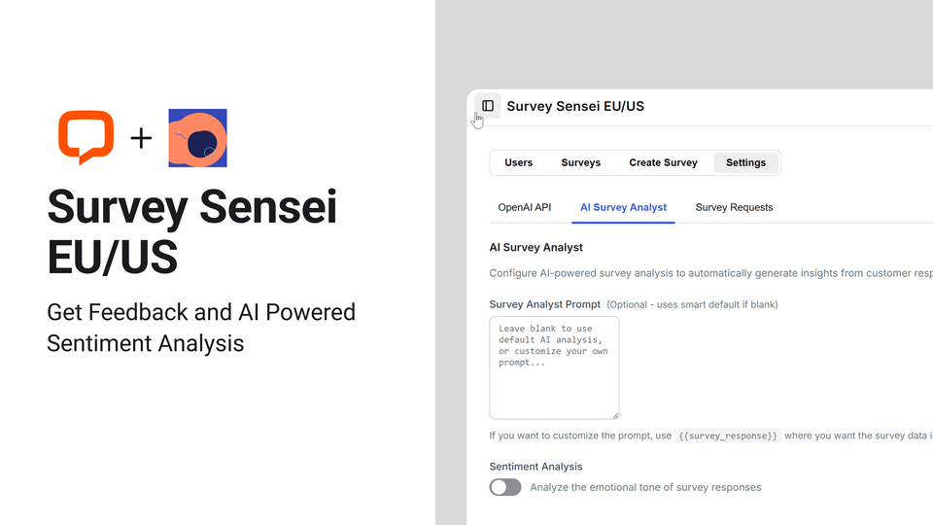This screenshot has width=933, height=525.
Task: Open the OpenAI API sub-tab
Action: tap(524, 207)
